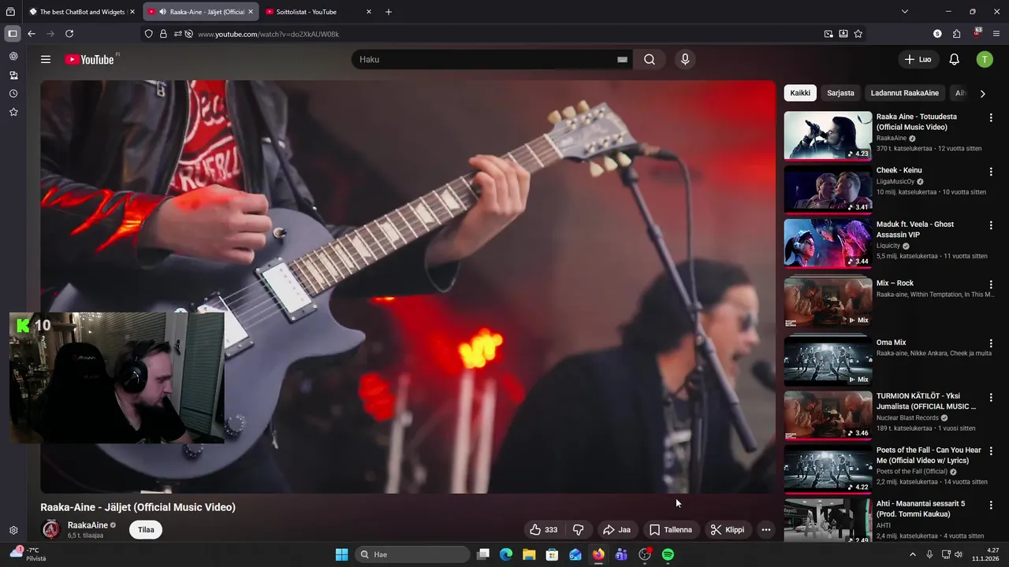The image size is (1009, 567).
Task: Open more actions ellipsis below video
Action: pos(765,530)
